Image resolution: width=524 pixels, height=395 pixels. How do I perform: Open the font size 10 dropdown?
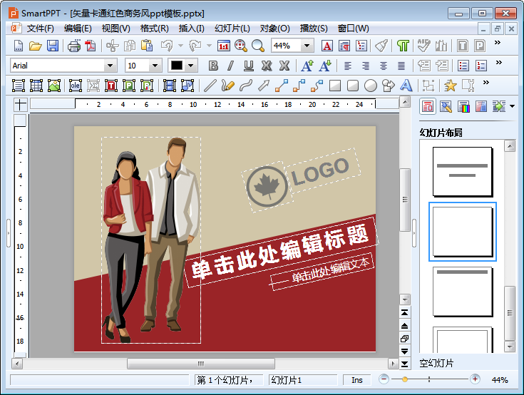[155, 66]
